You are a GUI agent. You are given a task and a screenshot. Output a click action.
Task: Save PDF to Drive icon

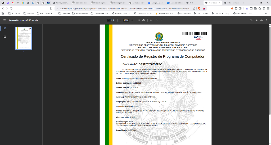click(251, 20)
